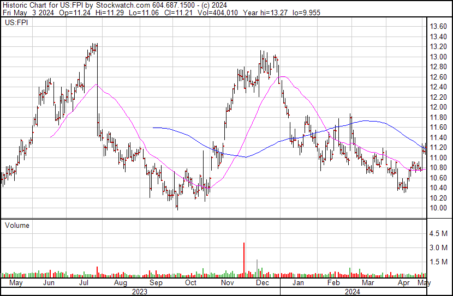Click the Jul month label
453x296 pixels.
click(84, 282)
